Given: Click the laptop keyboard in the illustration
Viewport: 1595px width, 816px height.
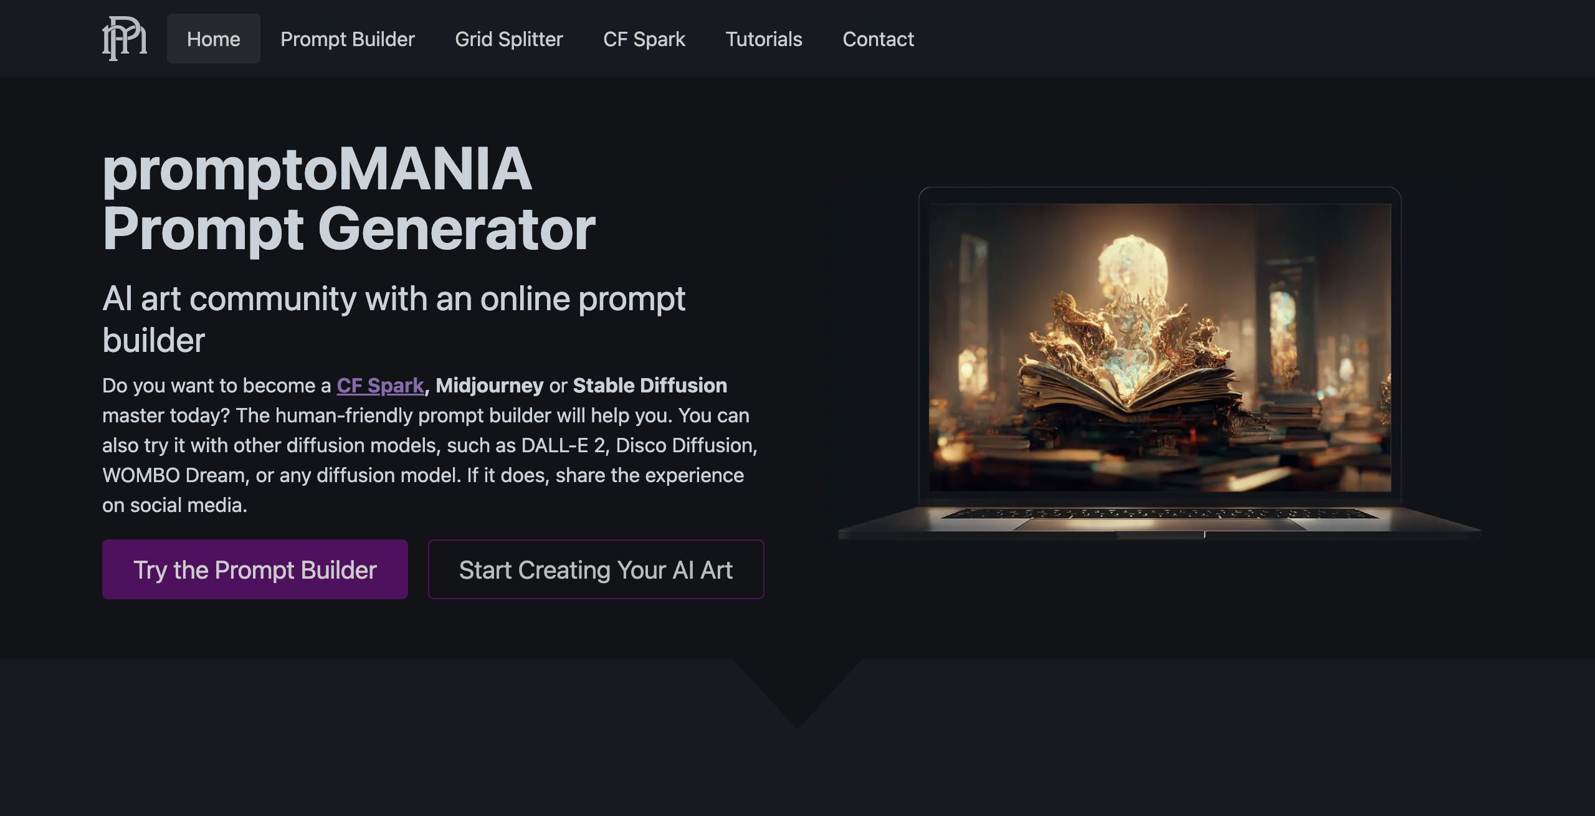Looking at the screenshot, I should tap(1159, 514).
